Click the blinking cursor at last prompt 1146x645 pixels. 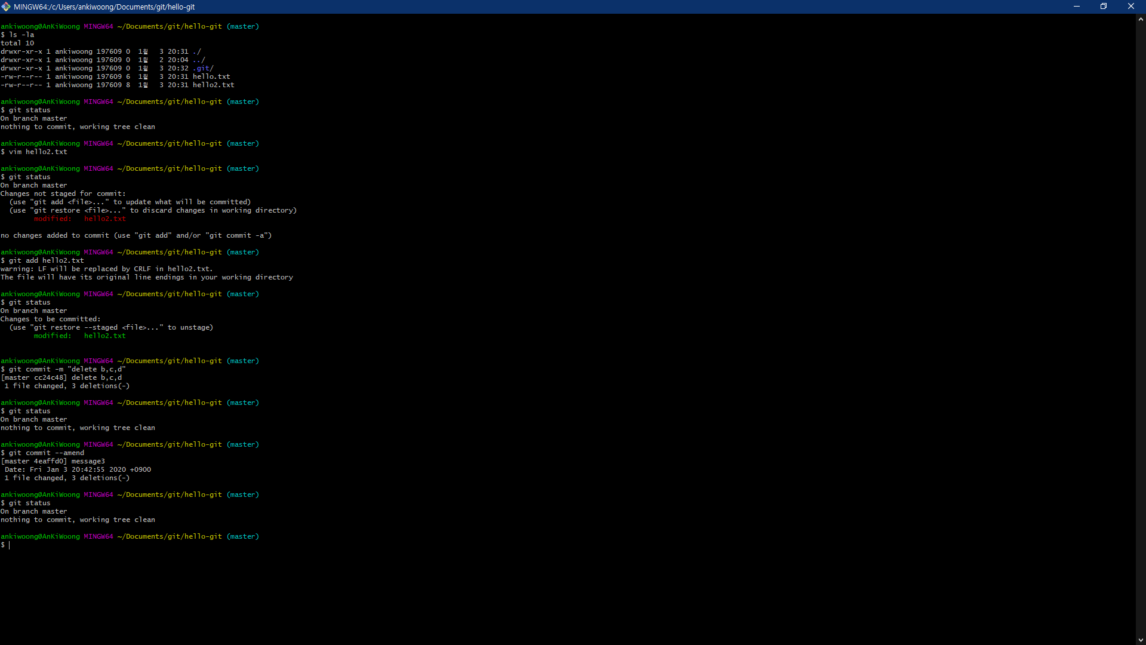point(10,545)
